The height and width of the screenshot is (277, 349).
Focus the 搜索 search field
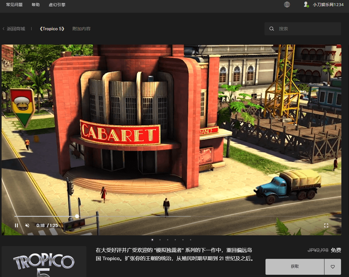pos(303,29)
